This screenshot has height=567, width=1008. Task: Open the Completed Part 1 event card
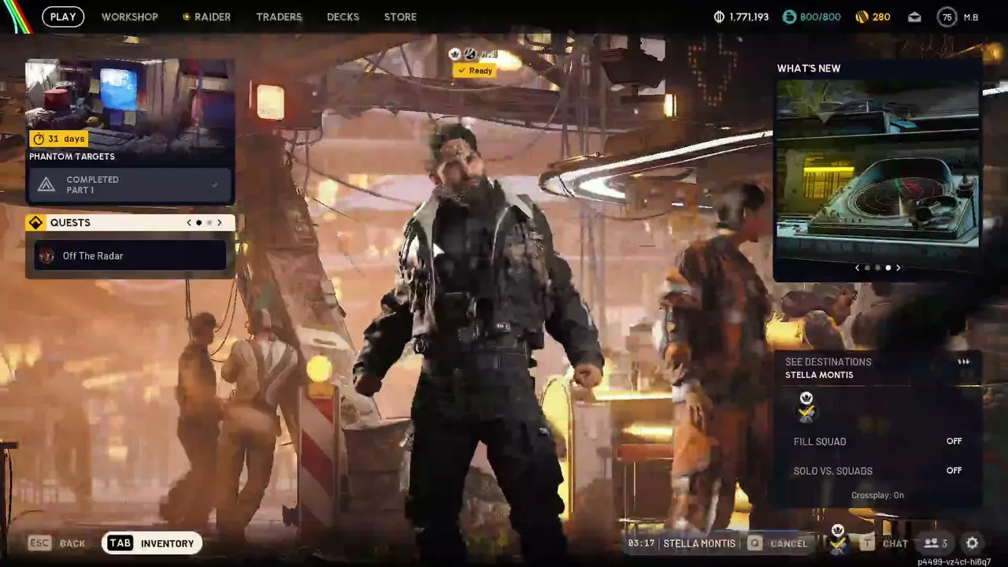point(130,185)
